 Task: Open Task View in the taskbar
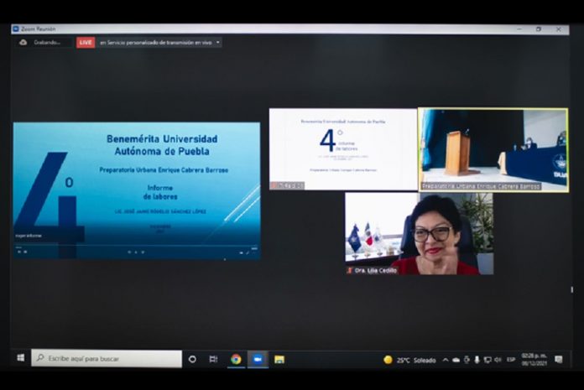[213, 359]
